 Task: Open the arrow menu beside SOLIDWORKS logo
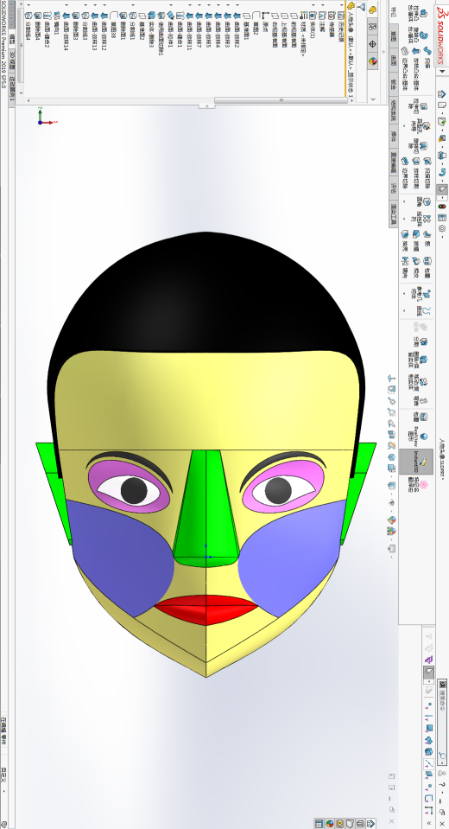[442, 72]
